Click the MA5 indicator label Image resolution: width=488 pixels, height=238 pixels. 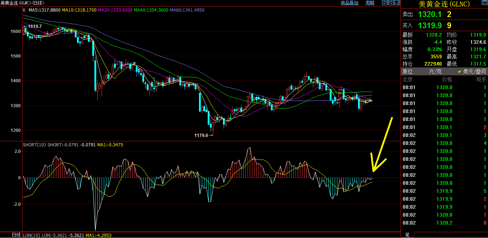click(44, 10)
